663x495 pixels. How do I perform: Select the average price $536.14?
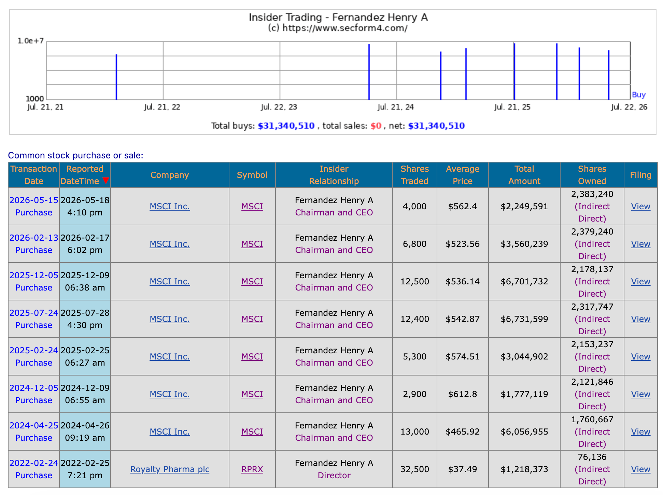[463, 281]
